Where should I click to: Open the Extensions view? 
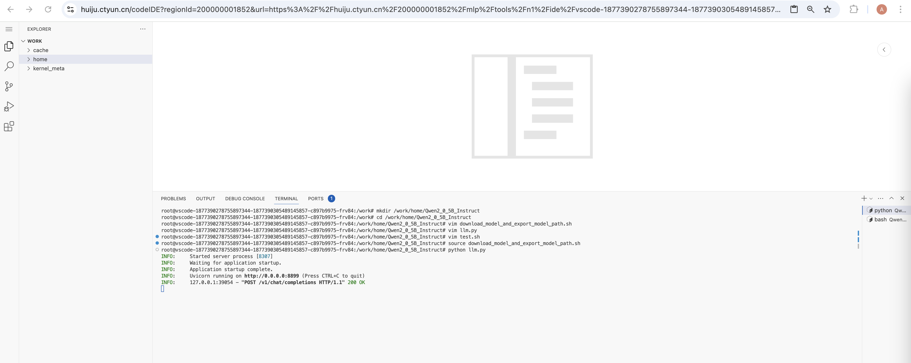[x=9, y=127]
